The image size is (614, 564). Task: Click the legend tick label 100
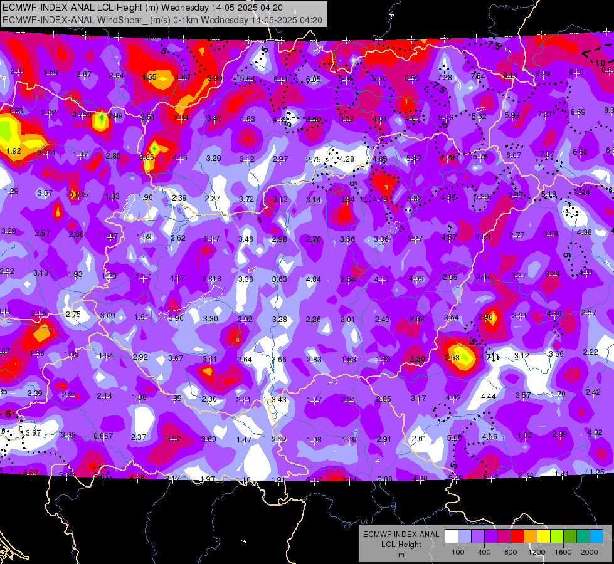(x=458, y=552)
